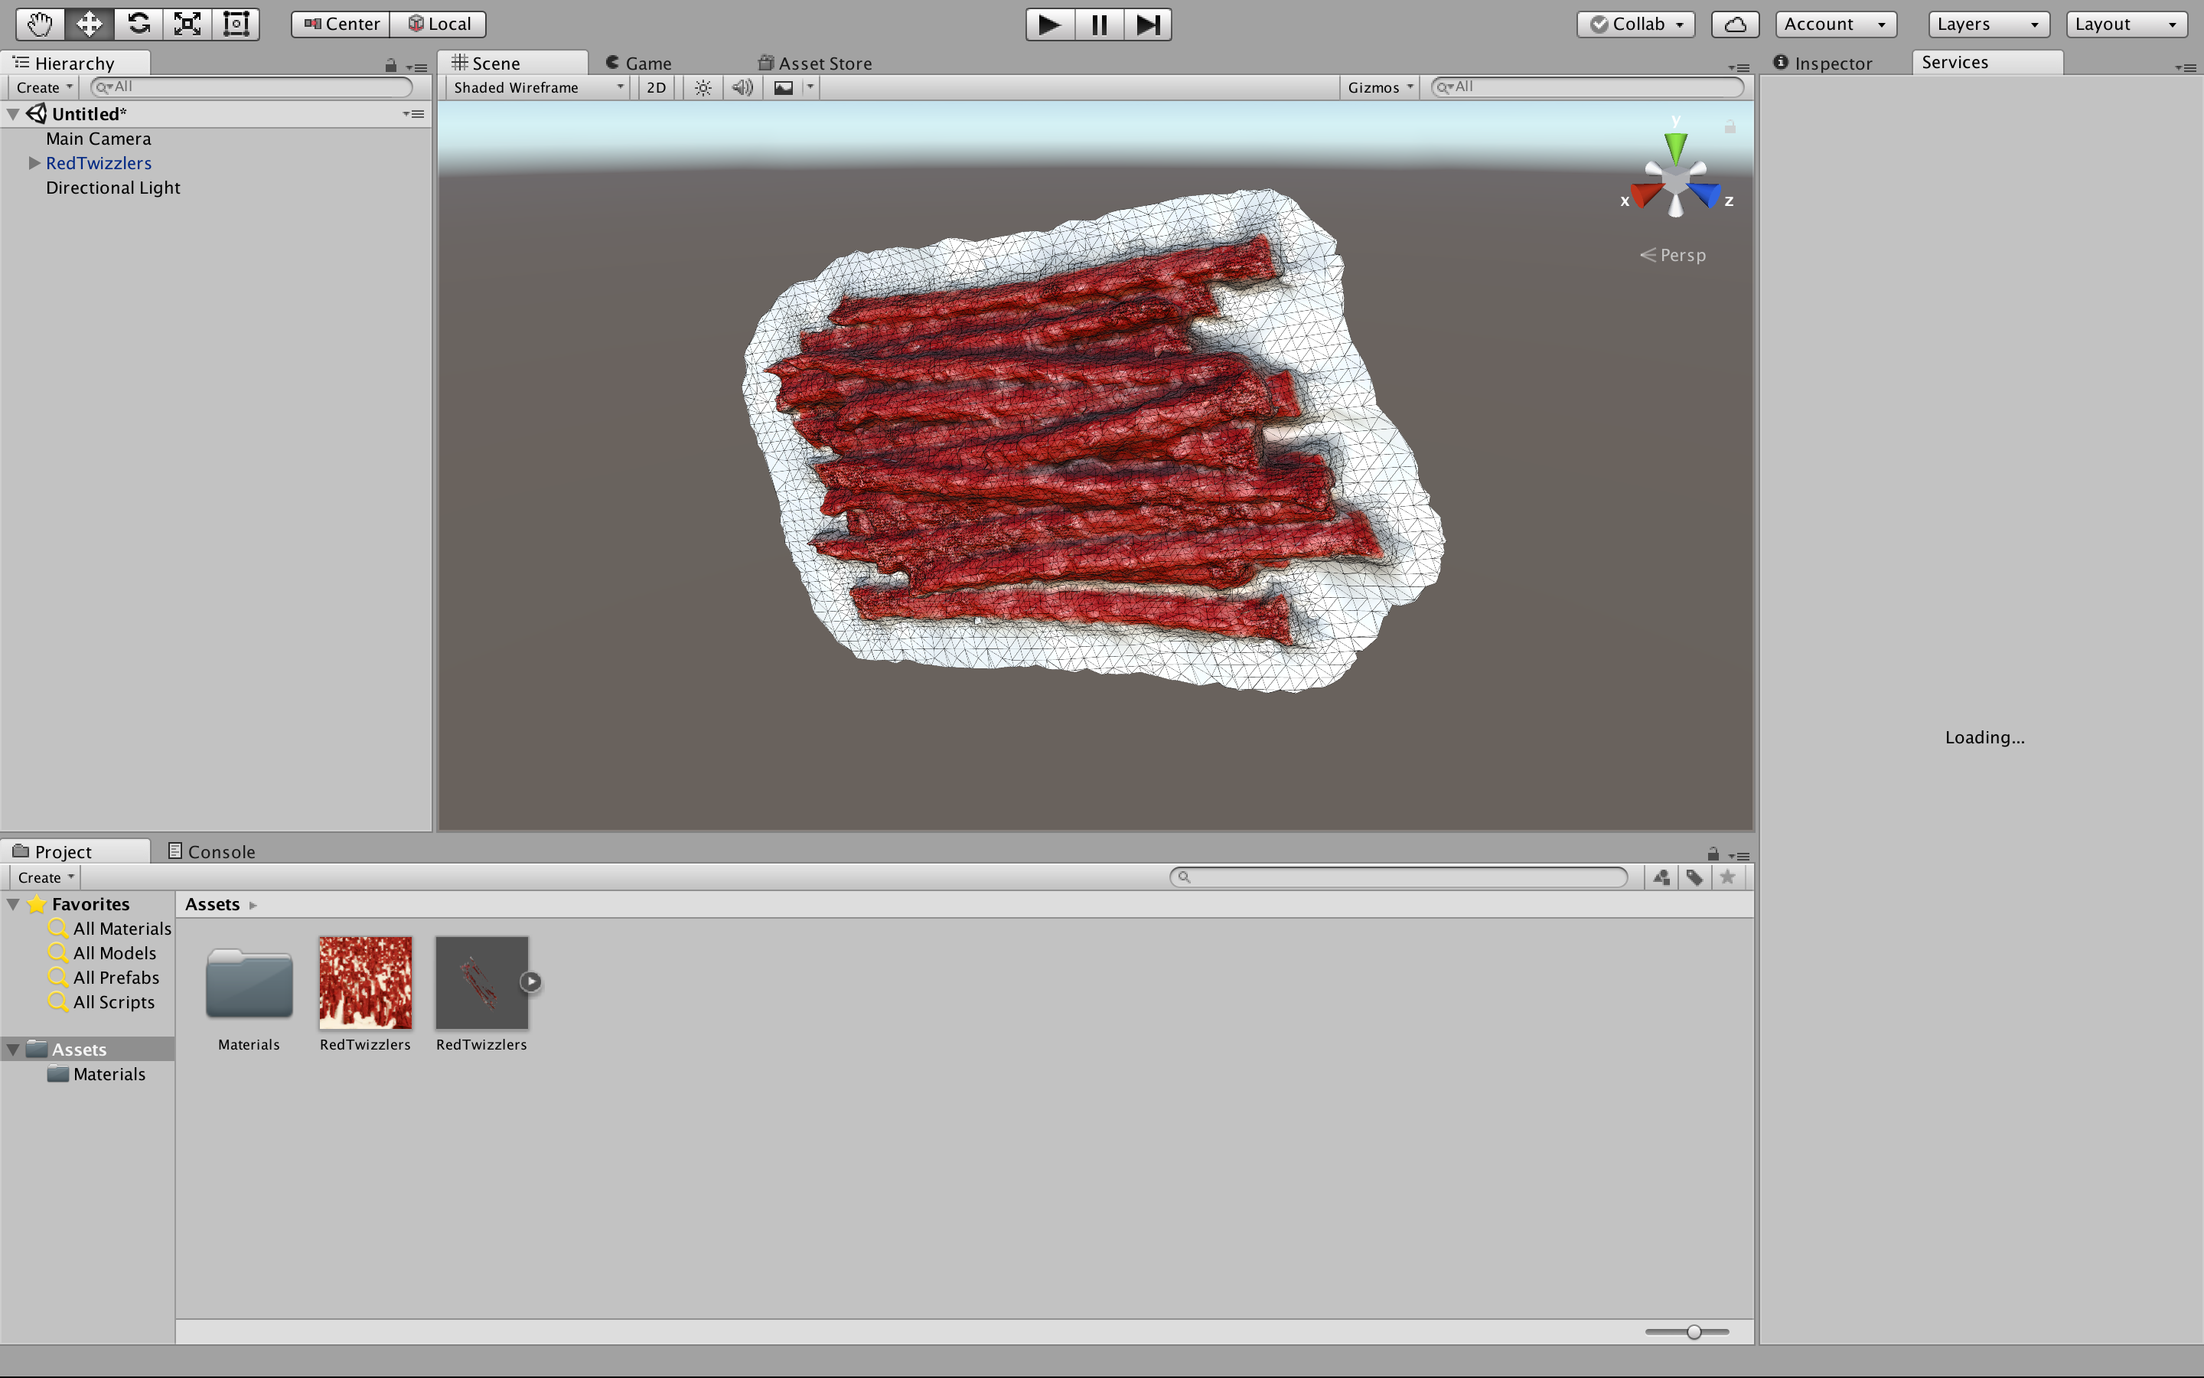This screenshot has height=1378, width=2204.
Task: Select the Rotate tool
Action: (139, 24)
